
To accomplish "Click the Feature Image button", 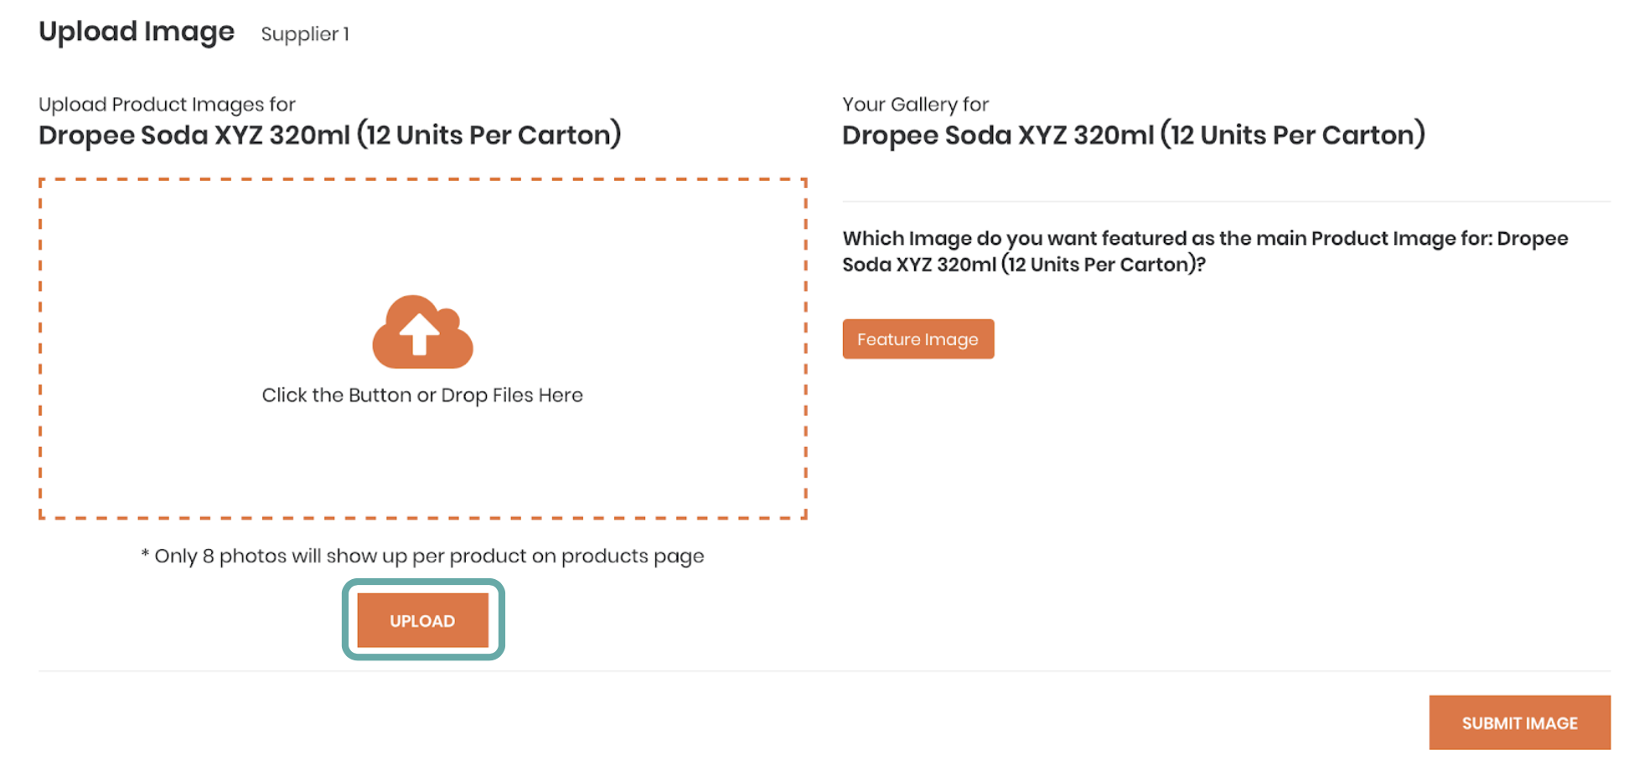I will [918, 339].
